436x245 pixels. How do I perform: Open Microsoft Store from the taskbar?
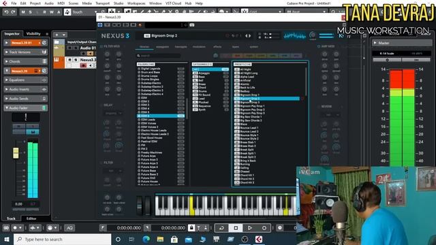tap(174, 239)
